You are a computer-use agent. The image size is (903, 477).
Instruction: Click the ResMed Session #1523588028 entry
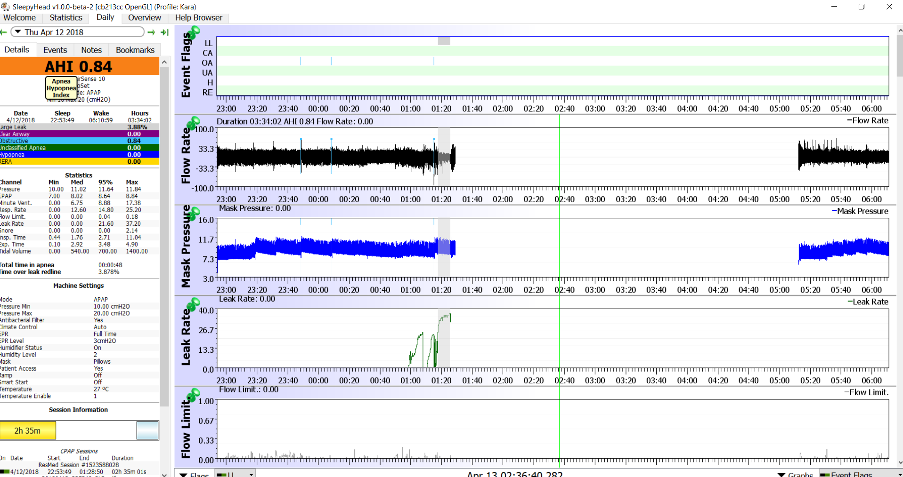click(79, 465)
